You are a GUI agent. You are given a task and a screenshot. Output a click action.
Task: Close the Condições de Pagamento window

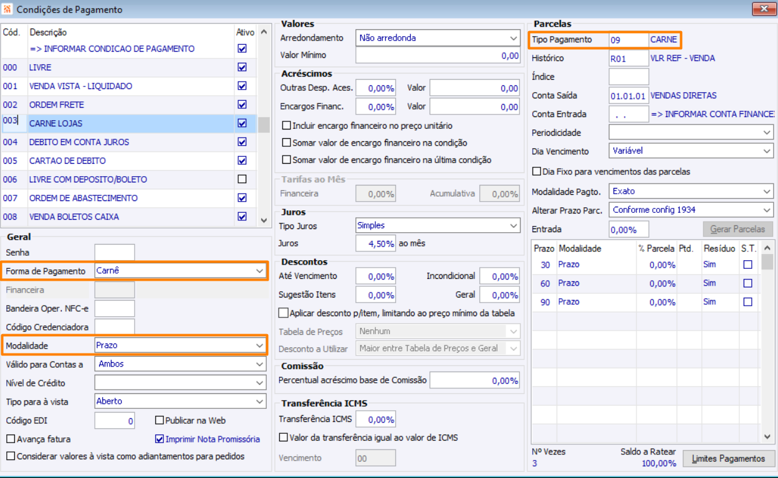click(x=761, y=9)
